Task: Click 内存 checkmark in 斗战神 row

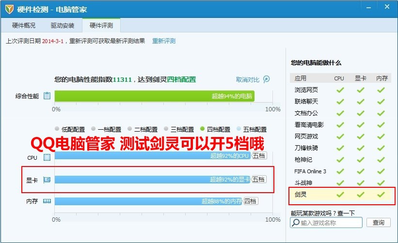Action: 381,182
